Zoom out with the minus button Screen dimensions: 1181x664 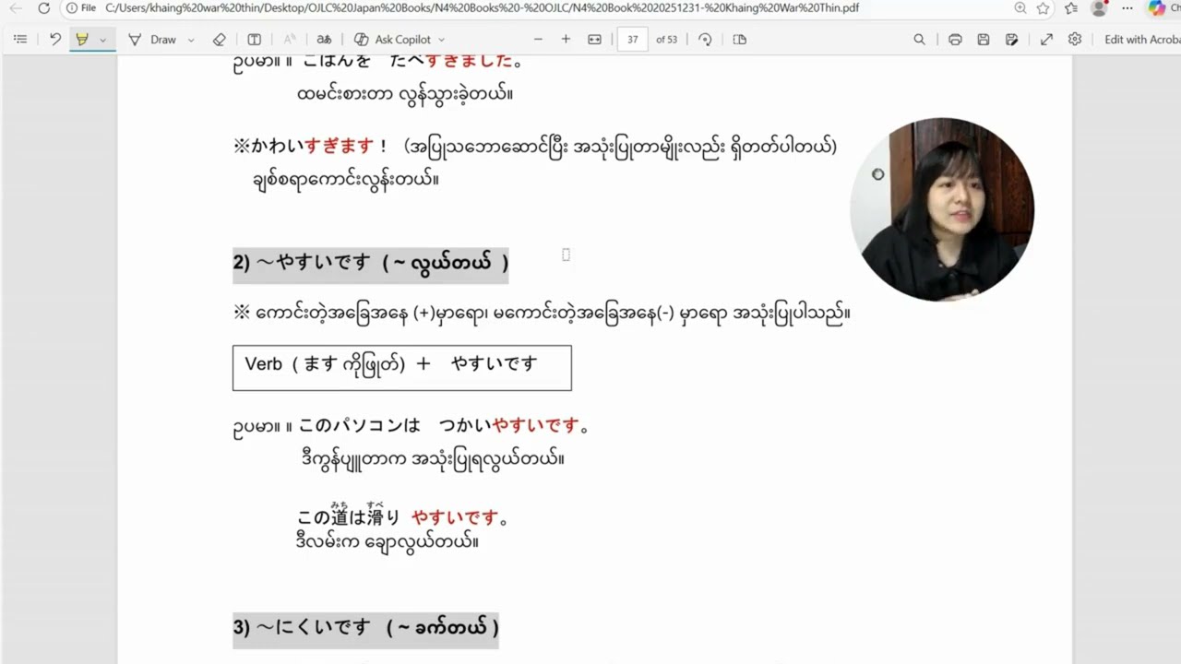tap(538, 40)
